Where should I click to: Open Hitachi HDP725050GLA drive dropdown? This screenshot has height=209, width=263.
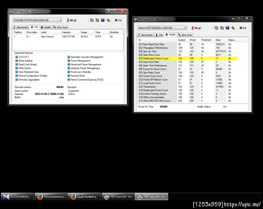(162, 28)
